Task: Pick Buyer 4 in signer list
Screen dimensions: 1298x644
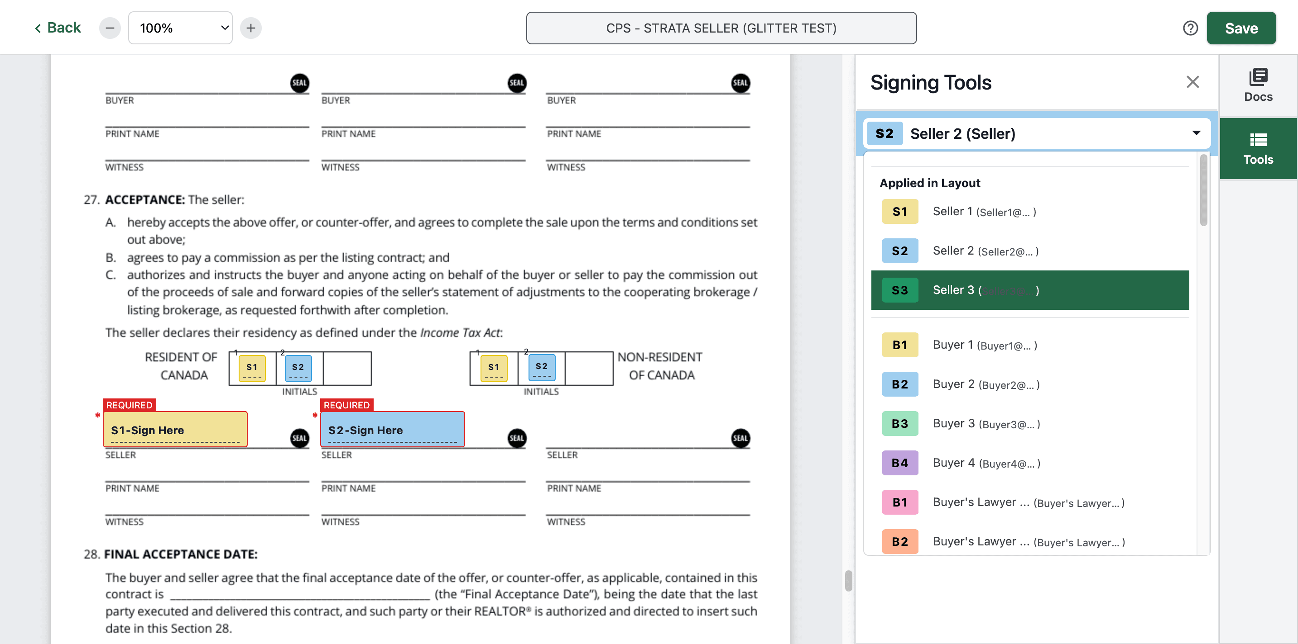Action: click(x=1030, y=463)
